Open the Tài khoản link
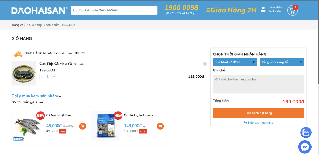The height and width of the screenshot is (156, 320). (x=274, y=11)
